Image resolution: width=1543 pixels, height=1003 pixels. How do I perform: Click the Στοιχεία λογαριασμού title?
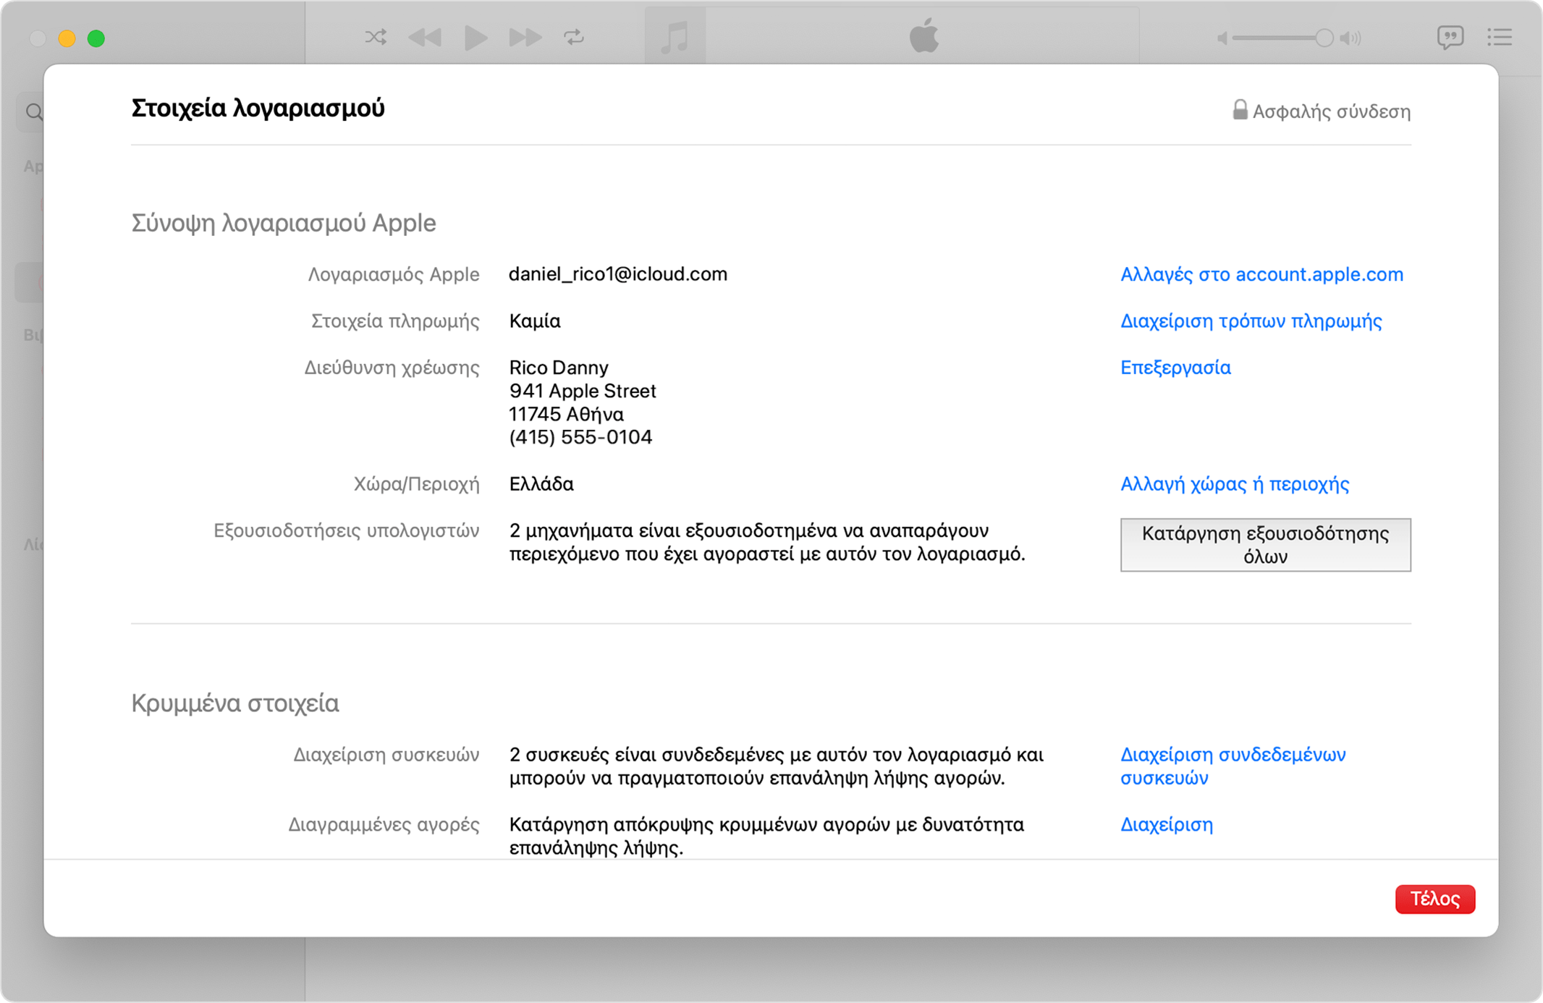258,108
